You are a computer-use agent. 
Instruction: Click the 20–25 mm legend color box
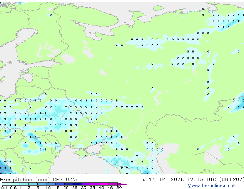[x=69, y=184]
